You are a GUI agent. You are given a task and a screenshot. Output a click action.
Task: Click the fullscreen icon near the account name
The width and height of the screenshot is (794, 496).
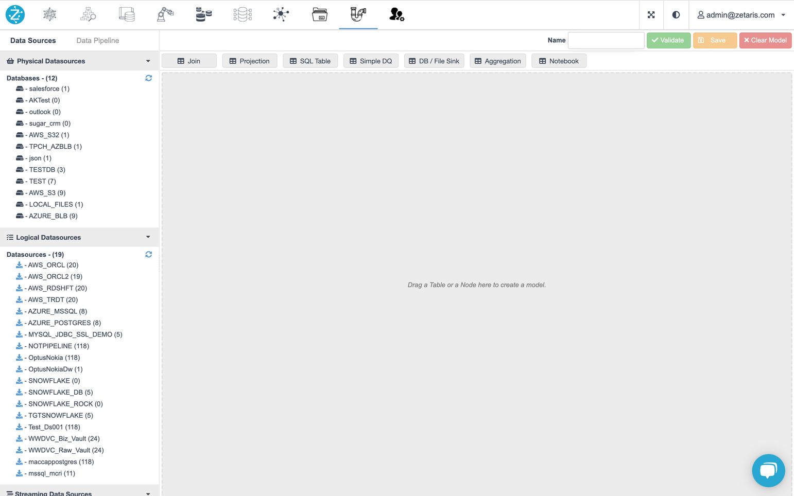651,14
